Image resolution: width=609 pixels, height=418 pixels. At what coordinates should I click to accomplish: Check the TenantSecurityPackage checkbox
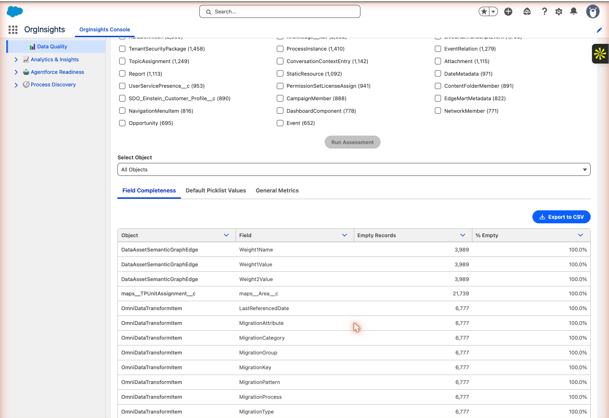pos(122,49)
